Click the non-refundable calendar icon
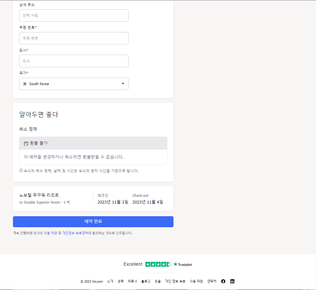Viewport: 316px width, 290px height. (26, 143)
